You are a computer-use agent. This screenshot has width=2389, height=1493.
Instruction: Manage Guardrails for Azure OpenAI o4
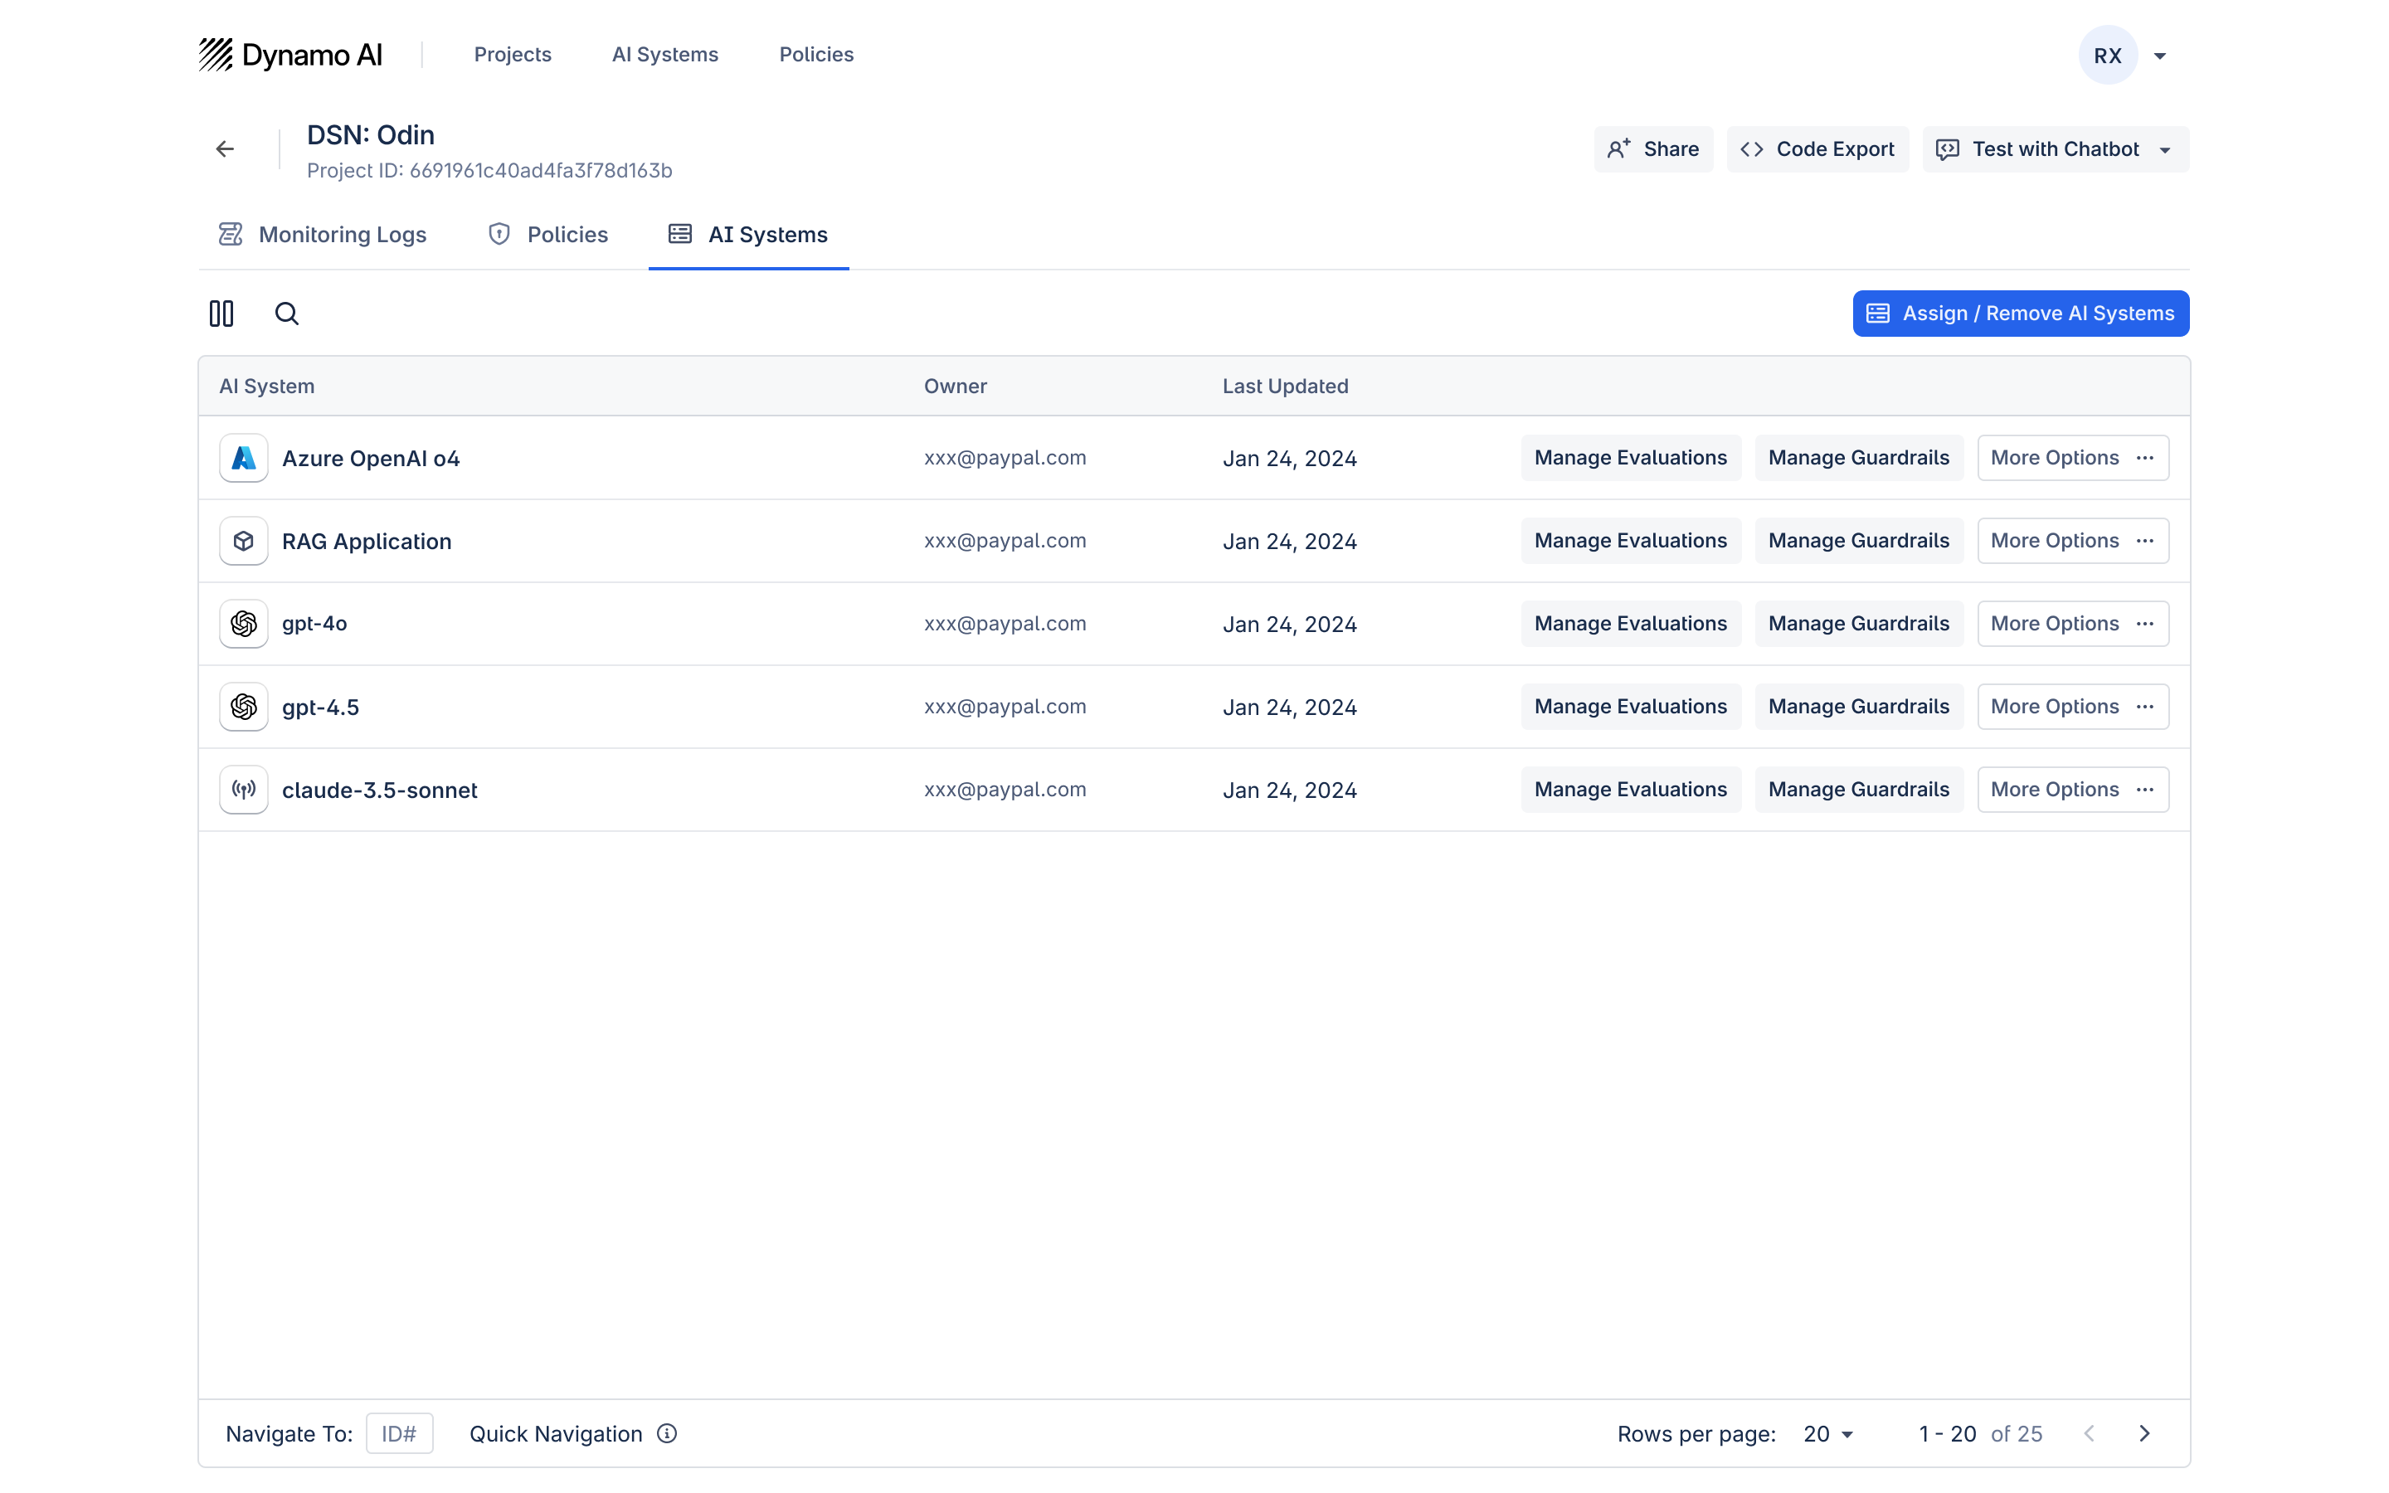tap(1859, 458)
